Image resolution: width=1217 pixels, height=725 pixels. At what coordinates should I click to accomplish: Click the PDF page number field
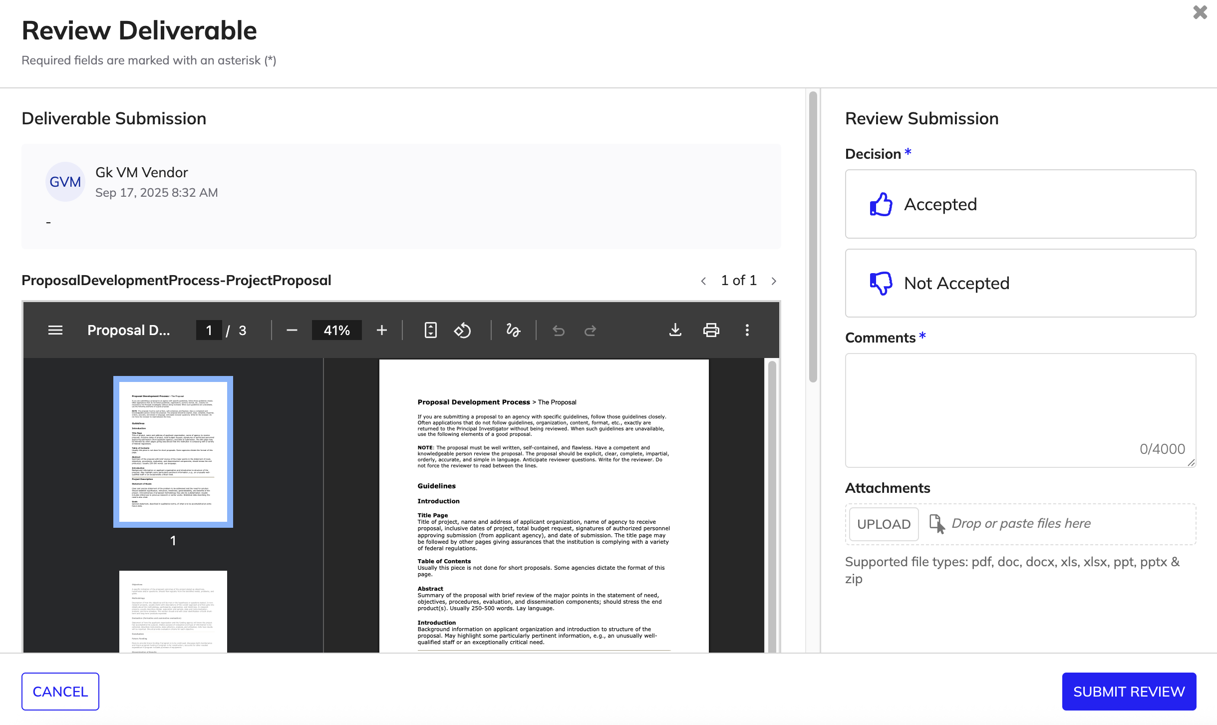(x=209, y=330)
